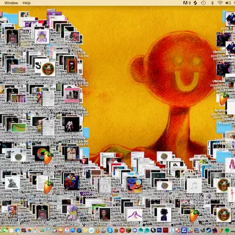This screenshot has height=235, width=235.
Task: Open Notes app in dock
Action: [11, 230]
